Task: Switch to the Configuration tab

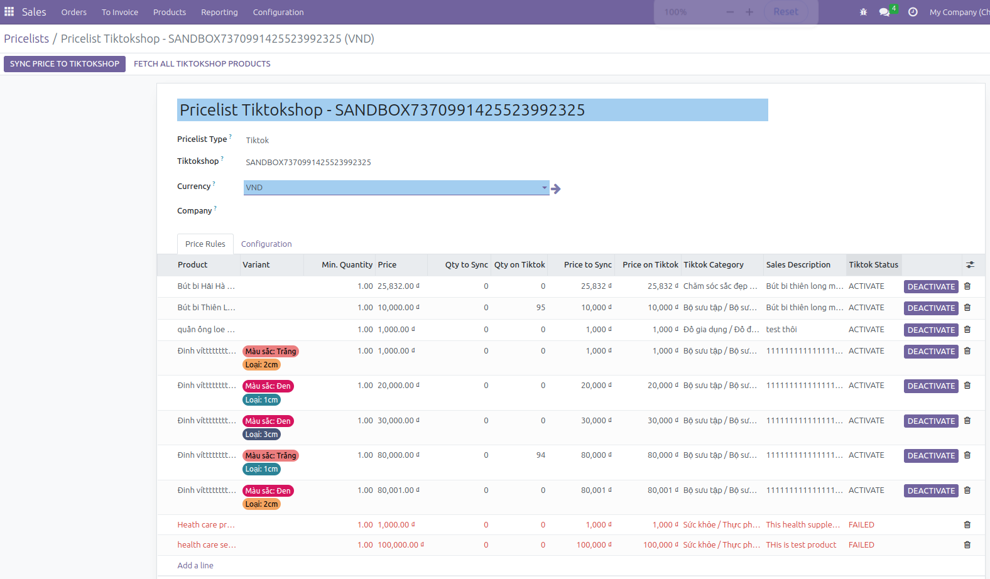Action: tap(266, 244)
